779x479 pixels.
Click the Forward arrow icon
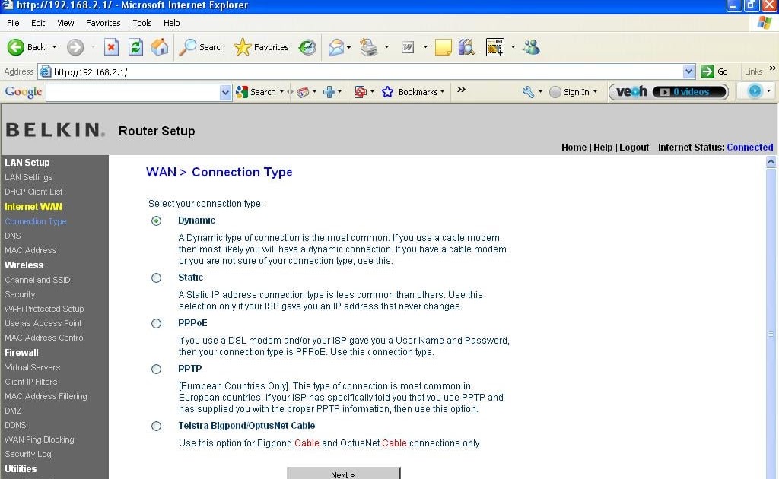coord(75,47)
